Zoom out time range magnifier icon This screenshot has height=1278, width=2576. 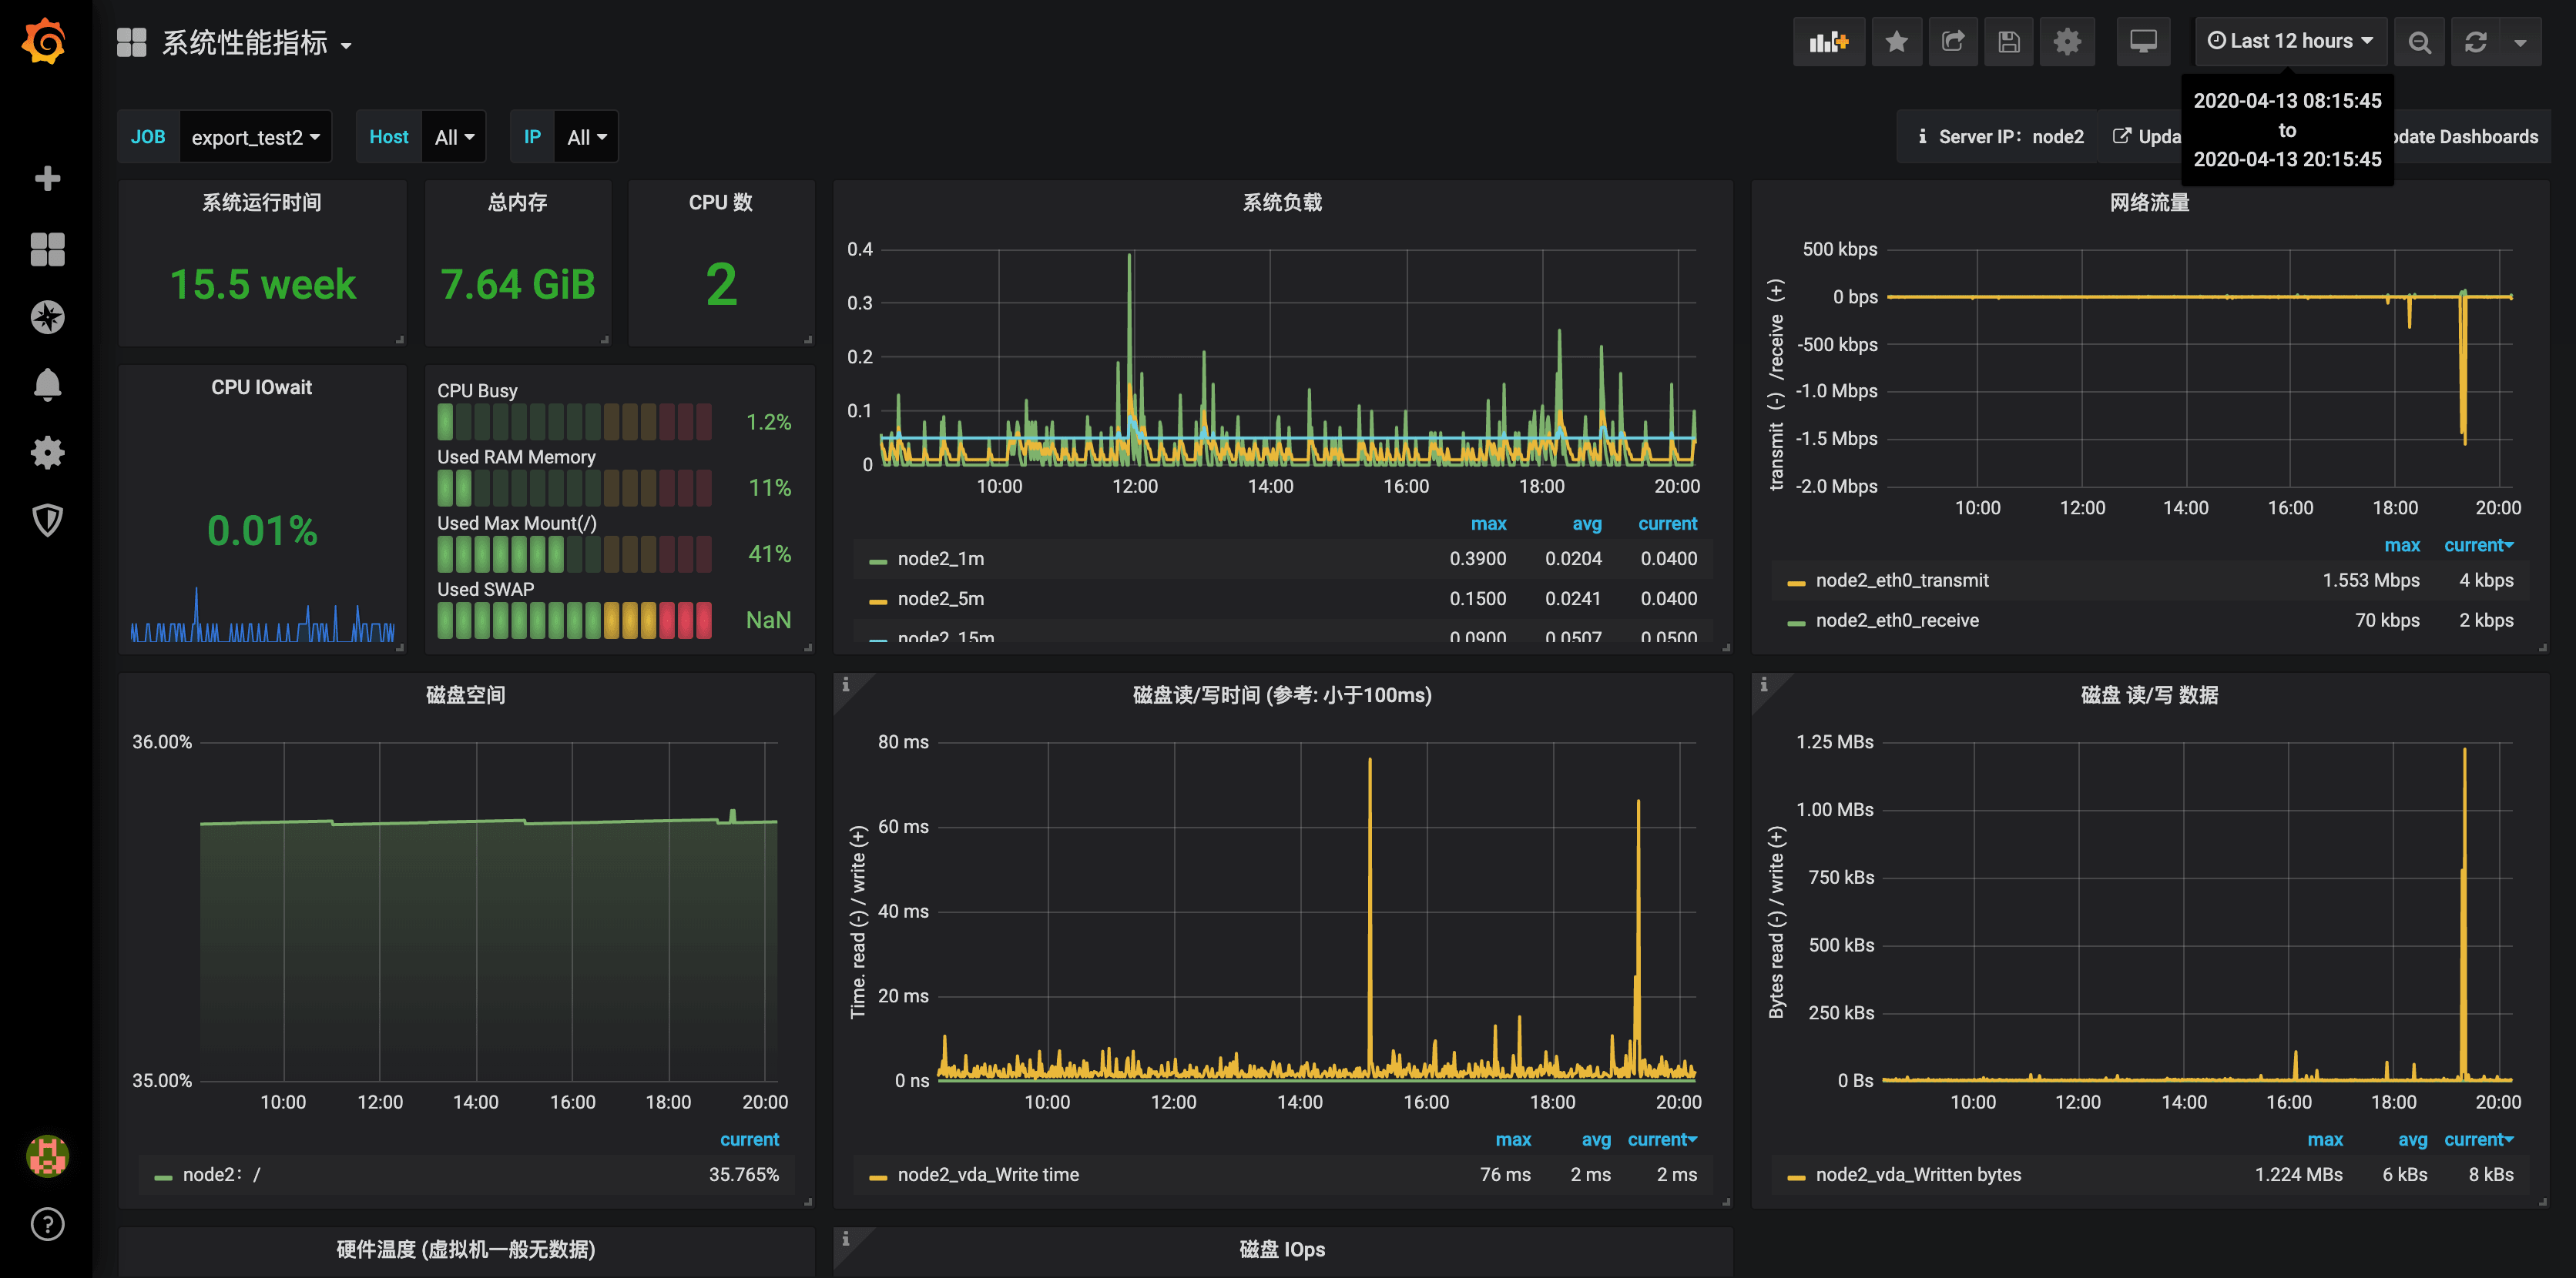click(x=2419, y=42)
